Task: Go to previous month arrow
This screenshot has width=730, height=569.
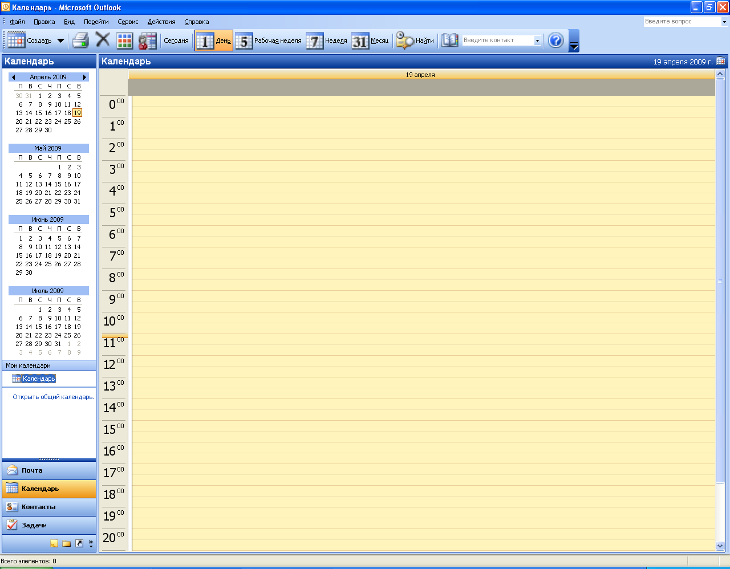Action: click(x=13, y=77)
